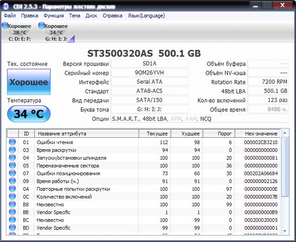Screen dimensions: 296x242
Task: Click status icon for BC Неизвестно row
Action: 12,220
